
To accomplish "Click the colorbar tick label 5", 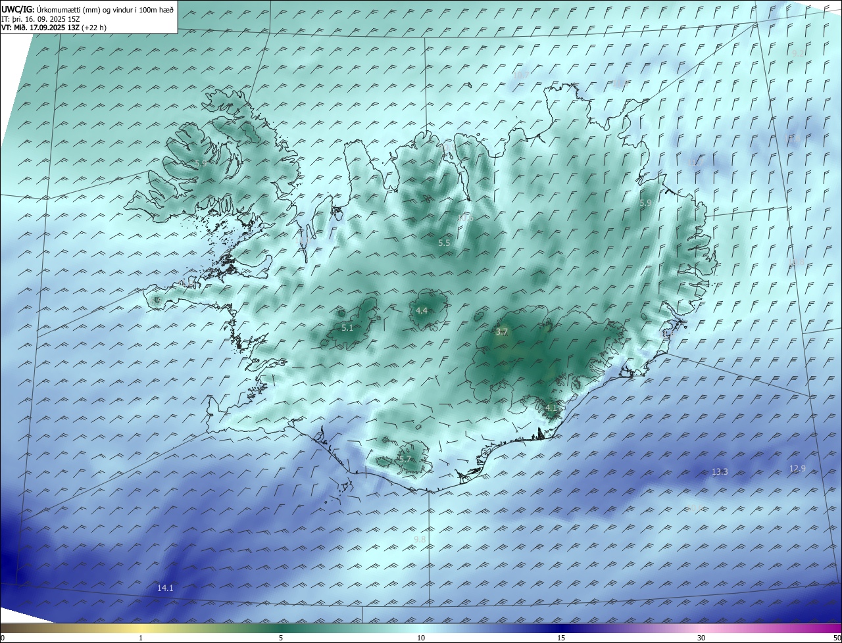I will pyautogui.click(x=281, y=638).
